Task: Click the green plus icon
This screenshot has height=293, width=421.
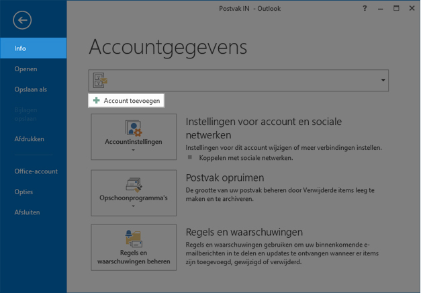Action: pyautogui.click(x=96, y=101)
